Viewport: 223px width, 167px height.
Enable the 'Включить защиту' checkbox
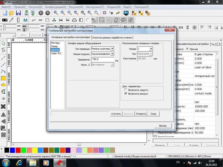pos(126,90)
